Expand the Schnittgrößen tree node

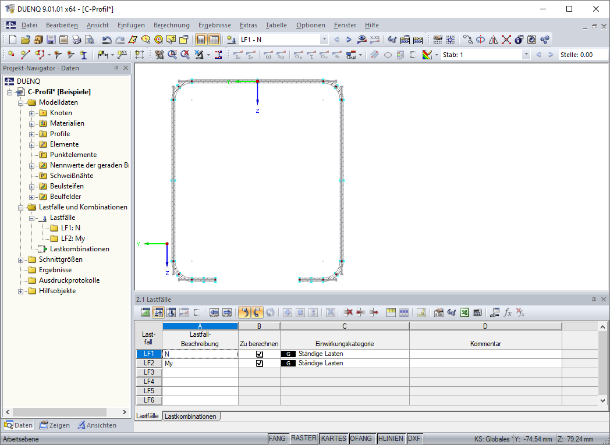21,261
